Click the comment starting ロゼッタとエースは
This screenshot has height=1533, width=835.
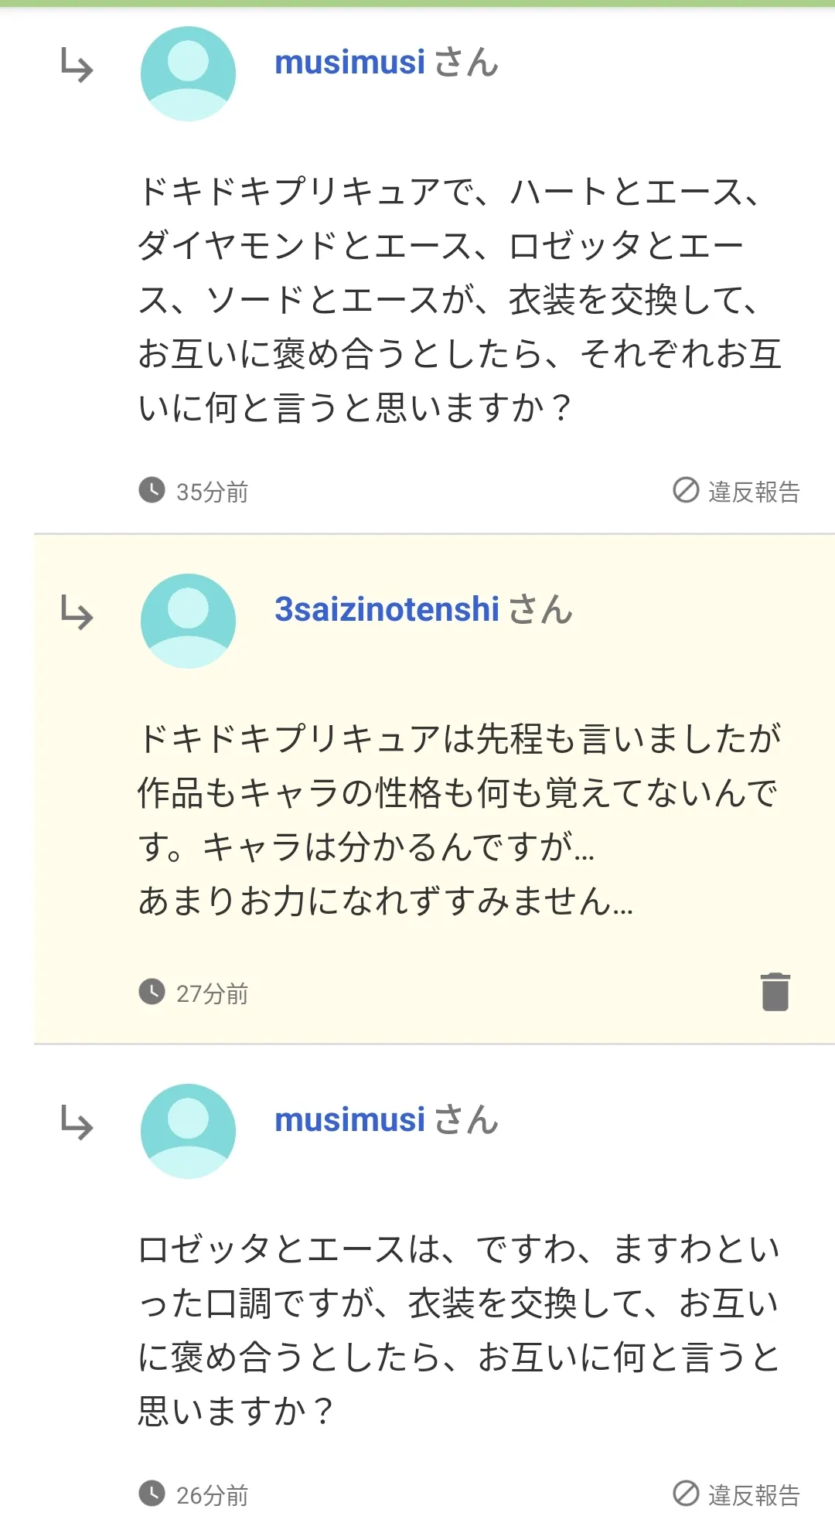pos(459,1330)
